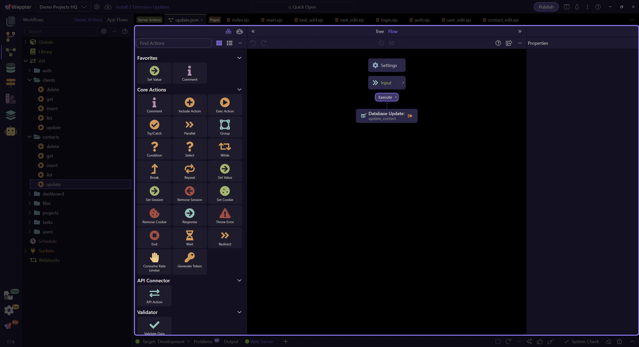Collapse the Core Actions section
This screenshot has height=347, width=639.
click(239, 90)
